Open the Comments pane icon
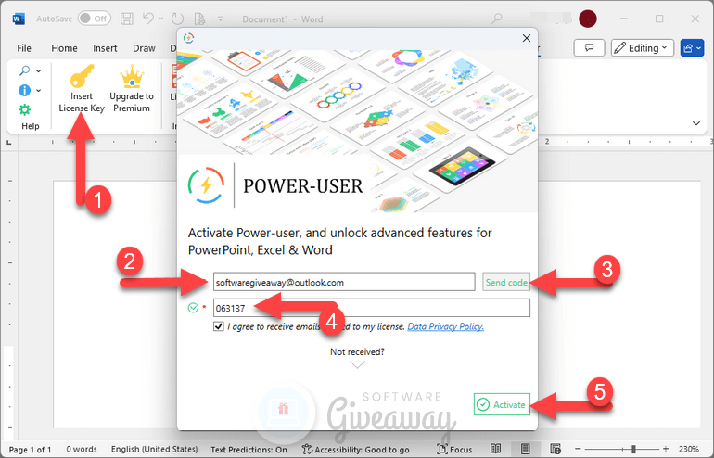Screen dimensions: 714x458 tap(589, 48)
